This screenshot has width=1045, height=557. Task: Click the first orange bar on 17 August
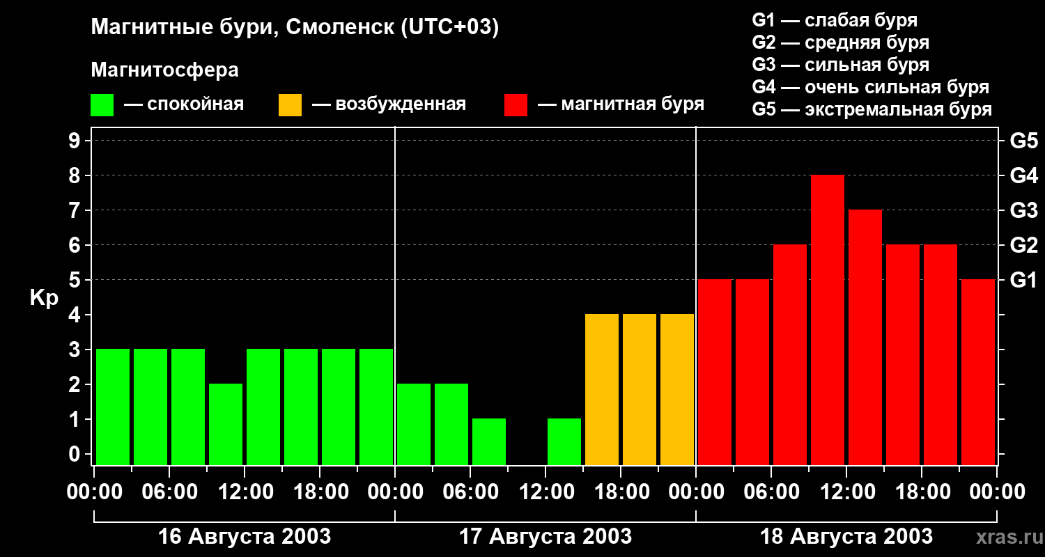[602, 390]
